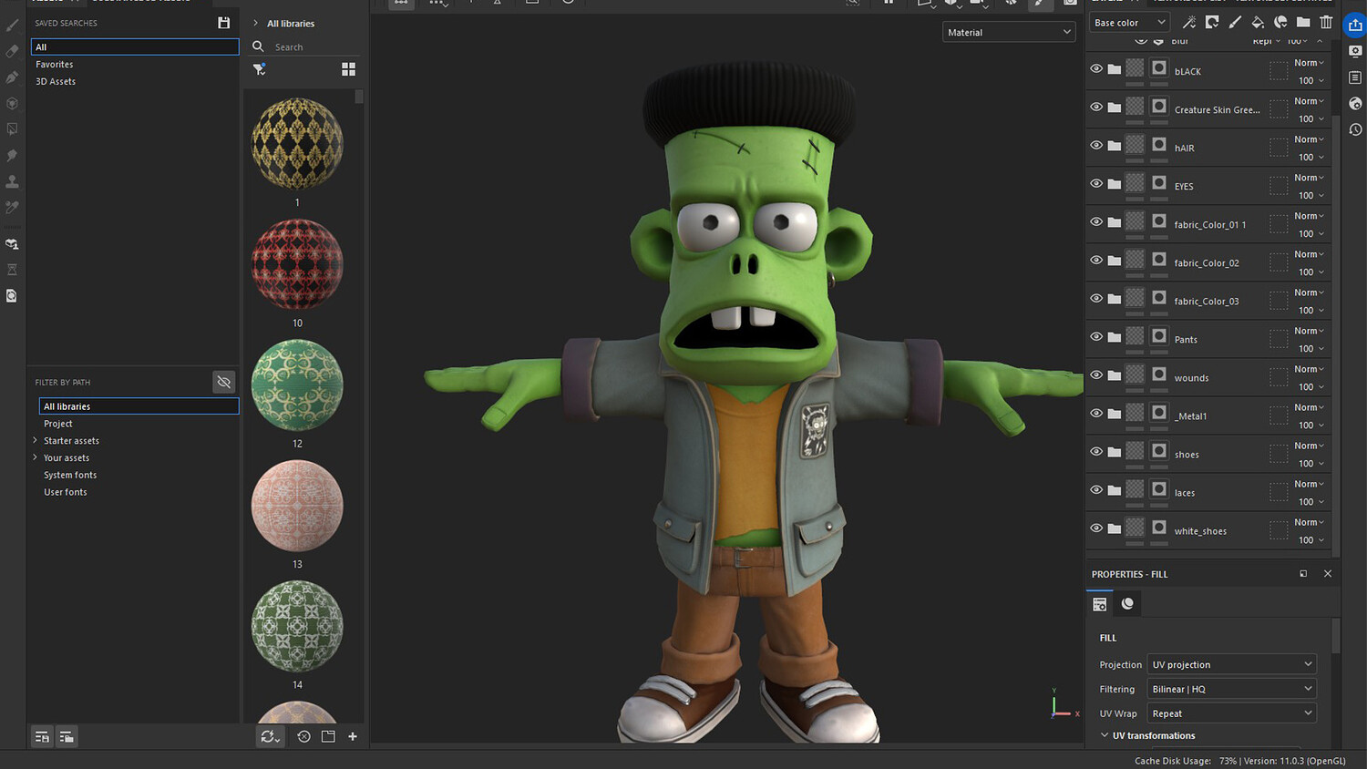Image resolution: width=1367 pixels, height=769 pixels.
Task: Select the gold and black material thumbnail labeled 1
Action: 297,143
